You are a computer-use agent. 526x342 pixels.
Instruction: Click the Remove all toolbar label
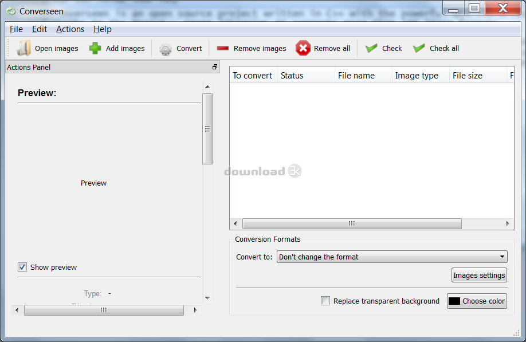[x=332, y=49]
